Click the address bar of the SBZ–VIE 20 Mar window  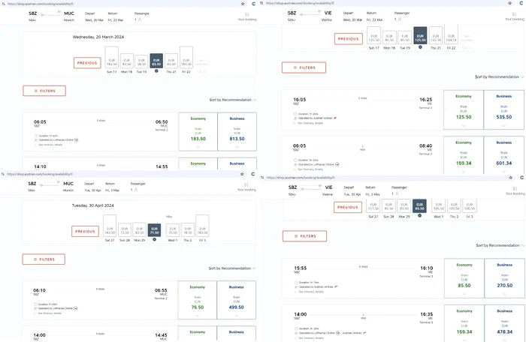pos(382,3)
